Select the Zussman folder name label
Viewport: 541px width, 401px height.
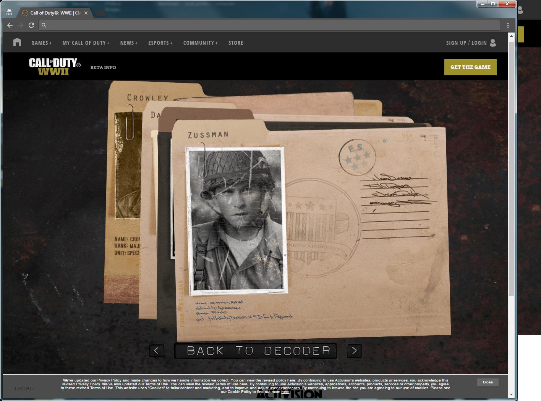pyautogui.click(x=208, y=135)
